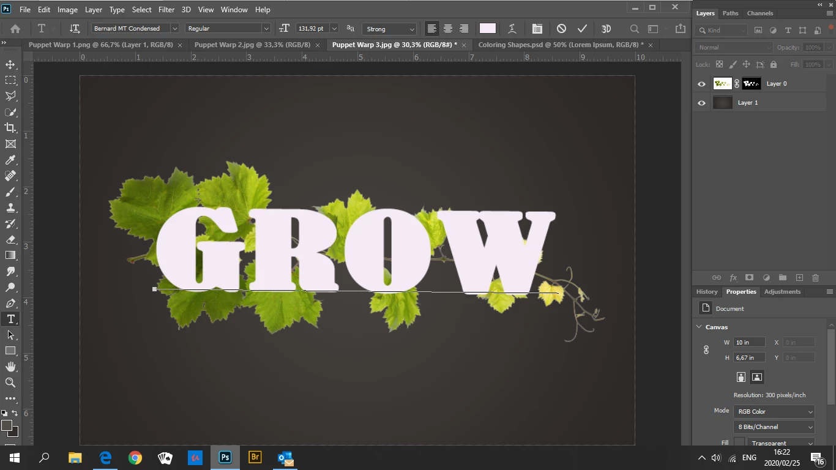Select the Zoom tool

point(10,382)
